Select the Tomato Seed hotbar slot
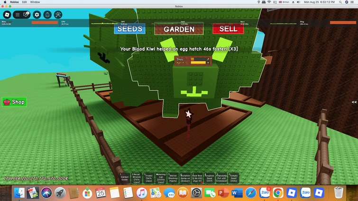 (234, 178)
